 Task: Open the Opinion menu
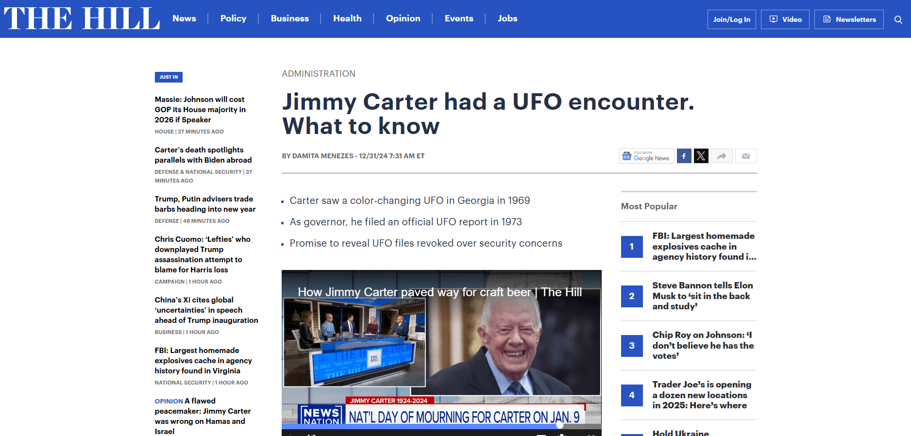point(403,18)
